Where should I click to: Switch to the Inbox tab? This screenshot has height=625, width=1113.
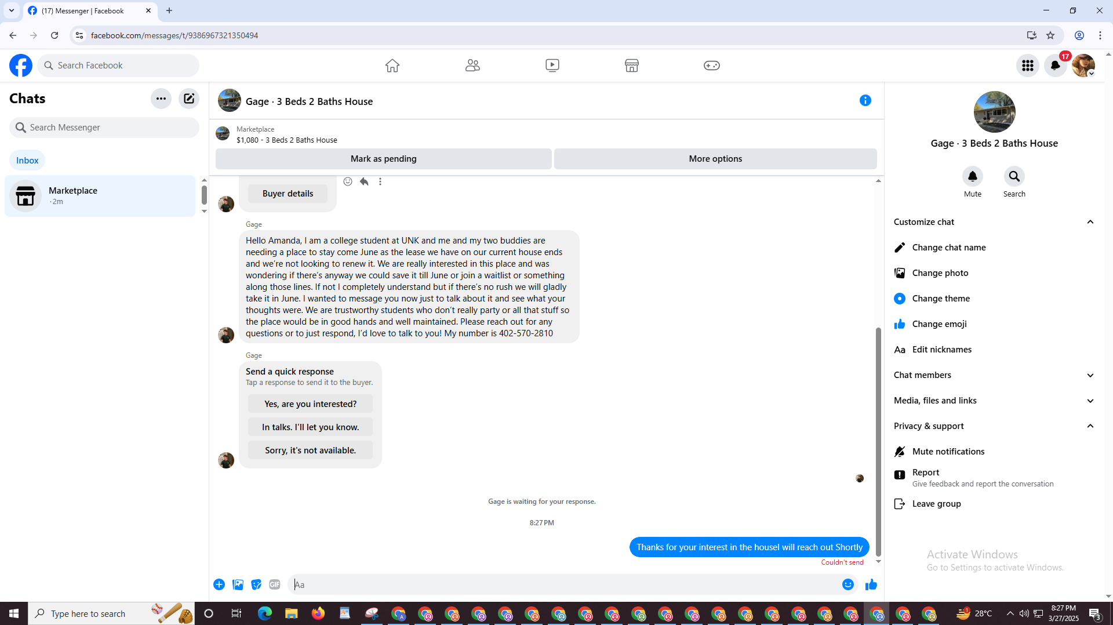[27, 161]
